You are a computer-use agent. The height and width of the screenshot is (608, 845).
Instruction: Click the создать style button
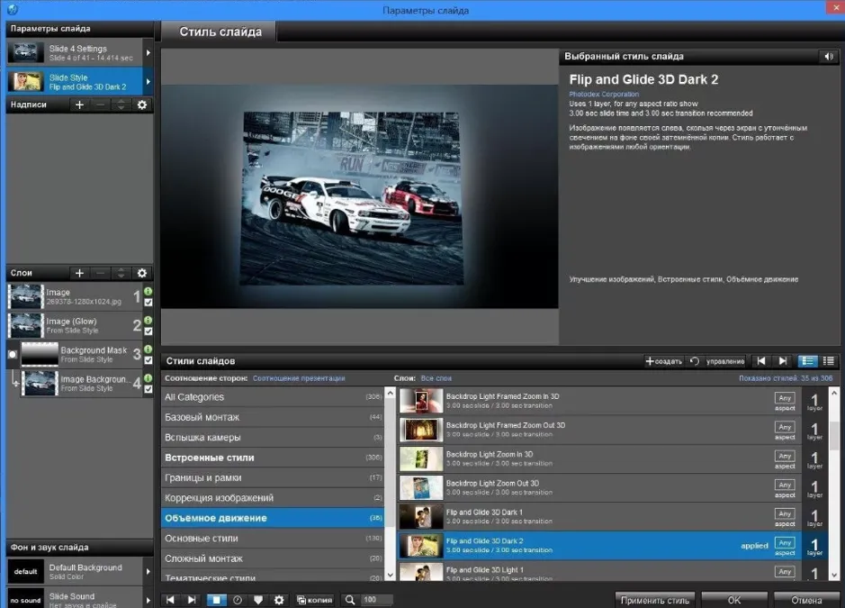click(x=664, y=361)
